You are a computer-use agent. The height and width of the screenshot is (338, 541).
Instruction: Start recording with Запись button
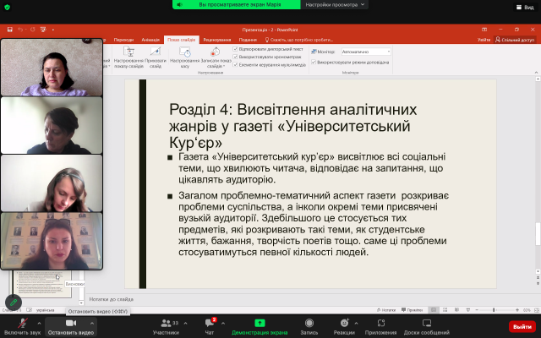[309, 326]
